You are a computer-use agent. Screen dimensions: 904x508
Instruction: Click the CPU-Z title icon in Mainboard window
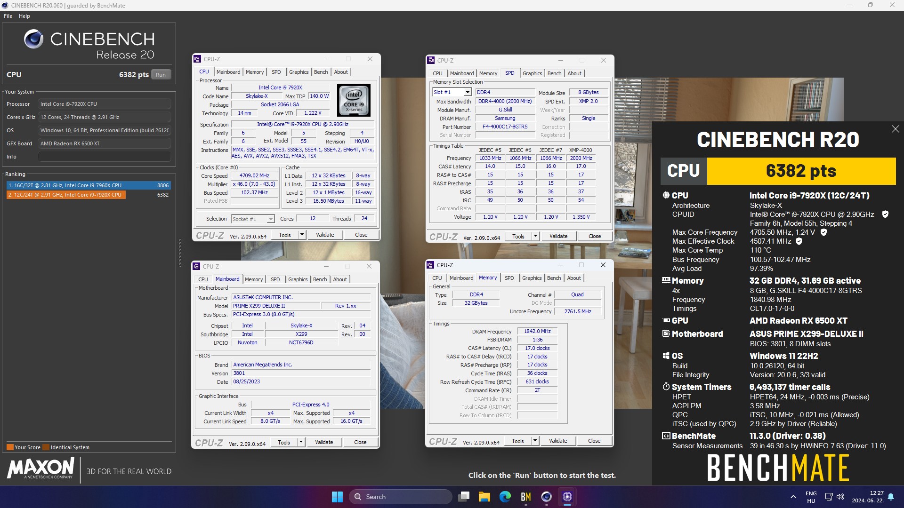coord(197,266)
